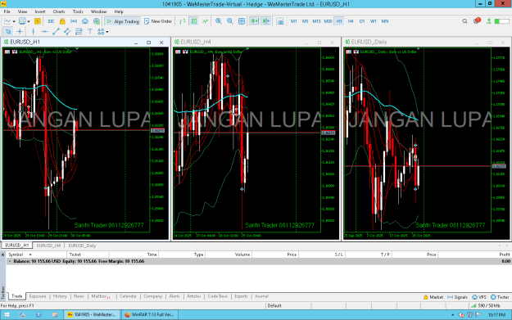Select W1 timeframe
The height and width of the screenshot is (320, 512).
374,21
